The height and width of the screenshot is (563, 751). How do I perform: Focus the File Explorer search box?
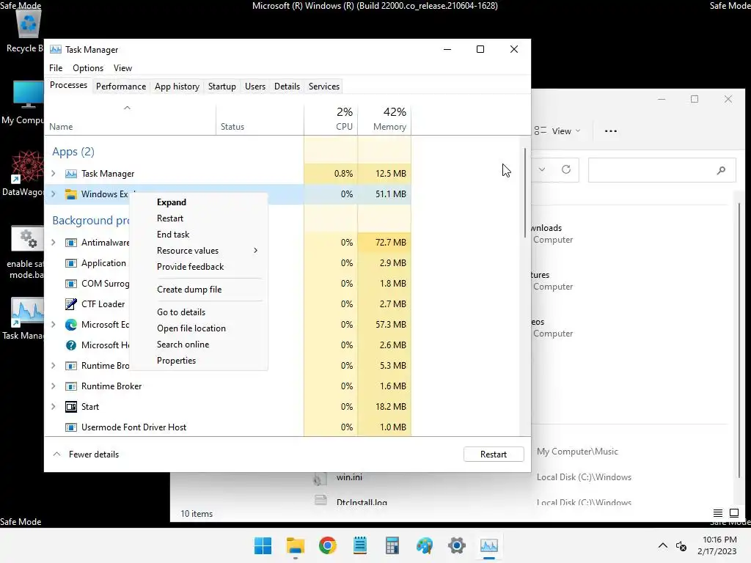662,170
